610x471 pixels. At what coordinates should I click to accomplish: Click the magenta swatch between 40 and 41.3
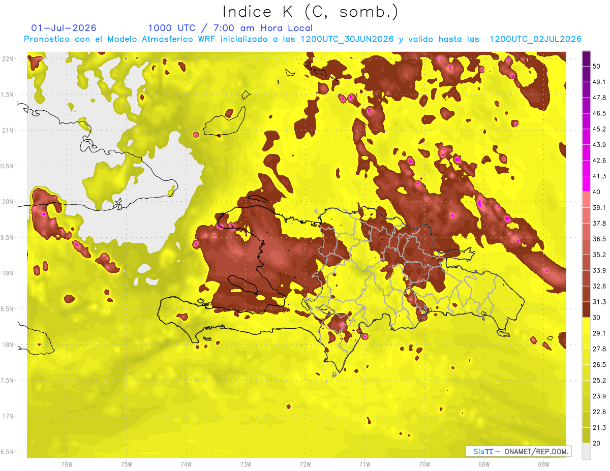pyautogui.click(x=586, y=183)
